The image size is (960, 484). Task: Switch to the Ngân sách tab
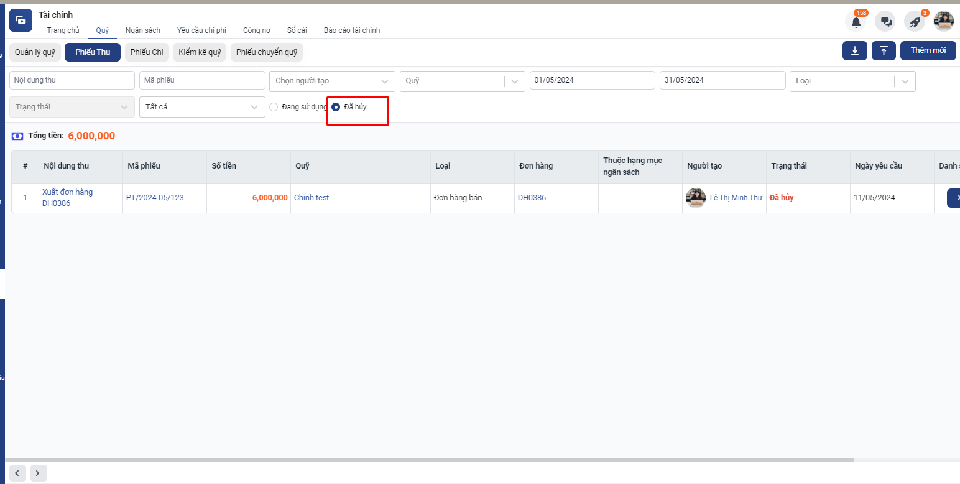(x=142, y=30)
